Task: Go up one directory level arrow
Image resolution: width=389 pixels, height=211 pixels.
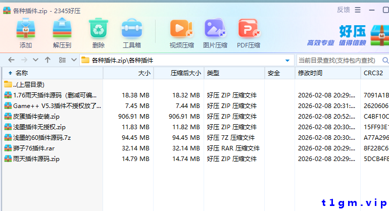Action: pyautogui.click(x=47, y=60)
